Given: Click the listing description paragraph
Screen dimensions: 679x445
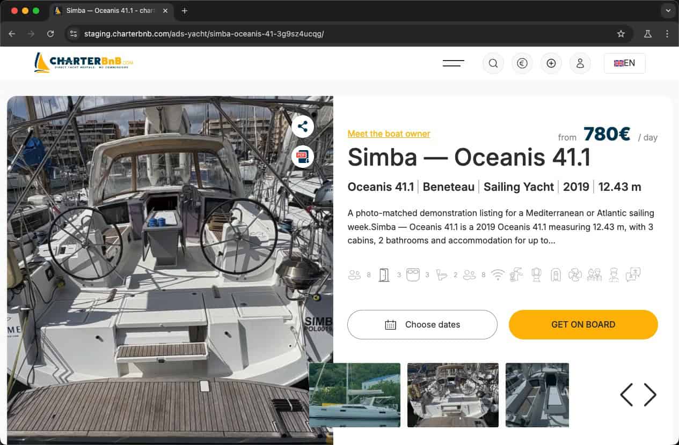Looking at the screenshot, I should (x=501, y=227).
